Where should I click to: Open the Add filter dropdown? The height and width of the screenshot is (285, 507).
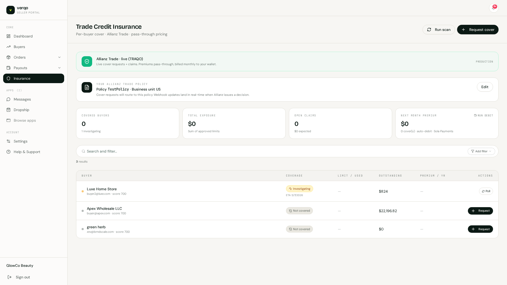[481, 151]
